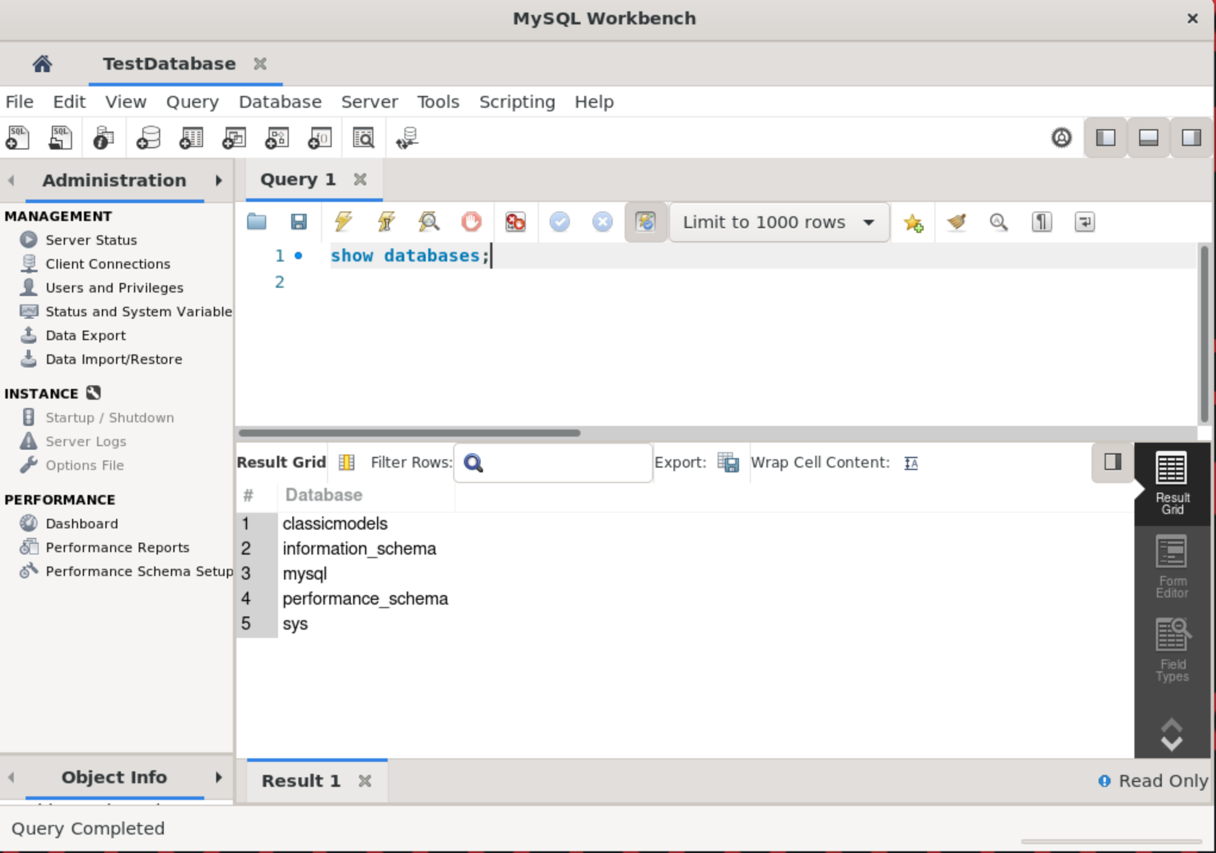
Task: Open Users and Privileges
Action: coord(114,288)
